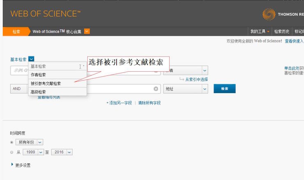Choose 作者检索 in the dropdown list
Viewport: 304px width, 180px height.
coord(58,75)
